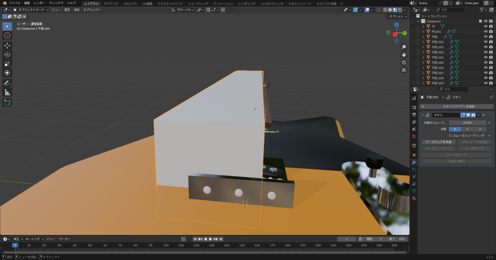This screenshot has height=260, width=496.
Task: Hide 円柱.003 with its eye icon
Action: 485,52
